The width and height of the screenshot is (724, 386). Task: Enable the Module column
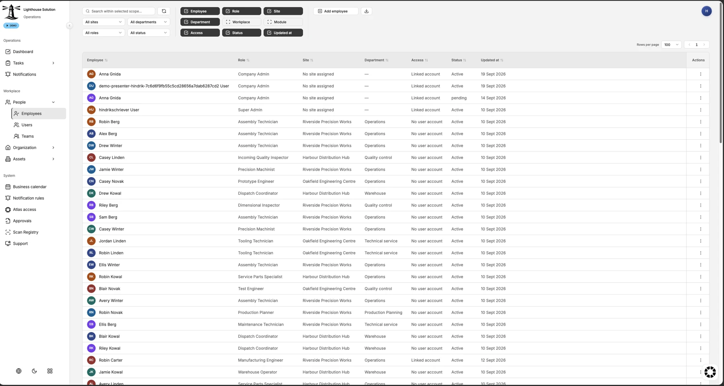283,22
